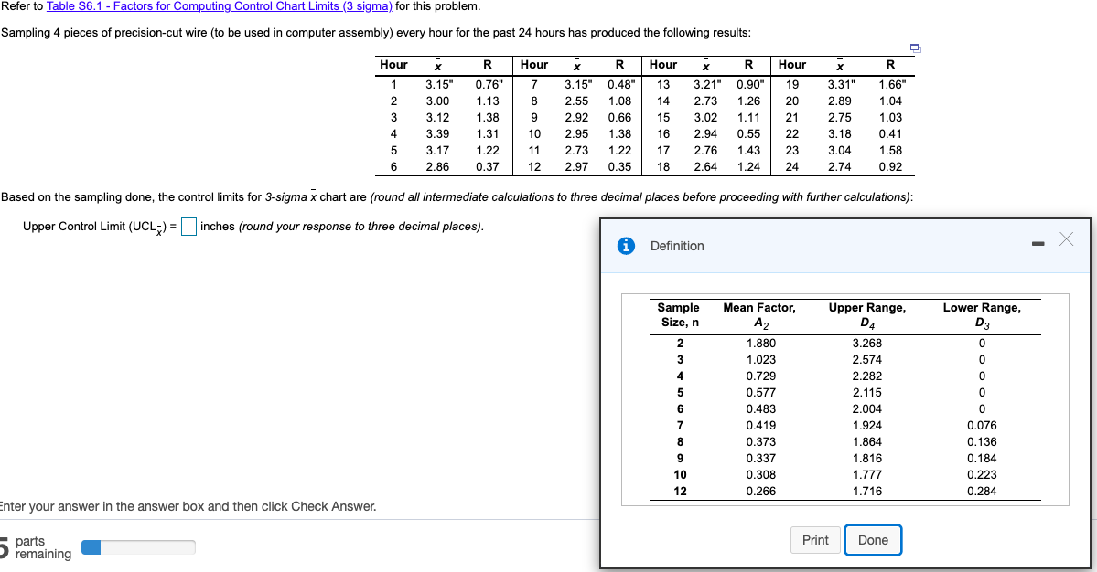1097x572 pixels.
Task: Click hour 22 range value 0.41
Action: pos(890,134)
